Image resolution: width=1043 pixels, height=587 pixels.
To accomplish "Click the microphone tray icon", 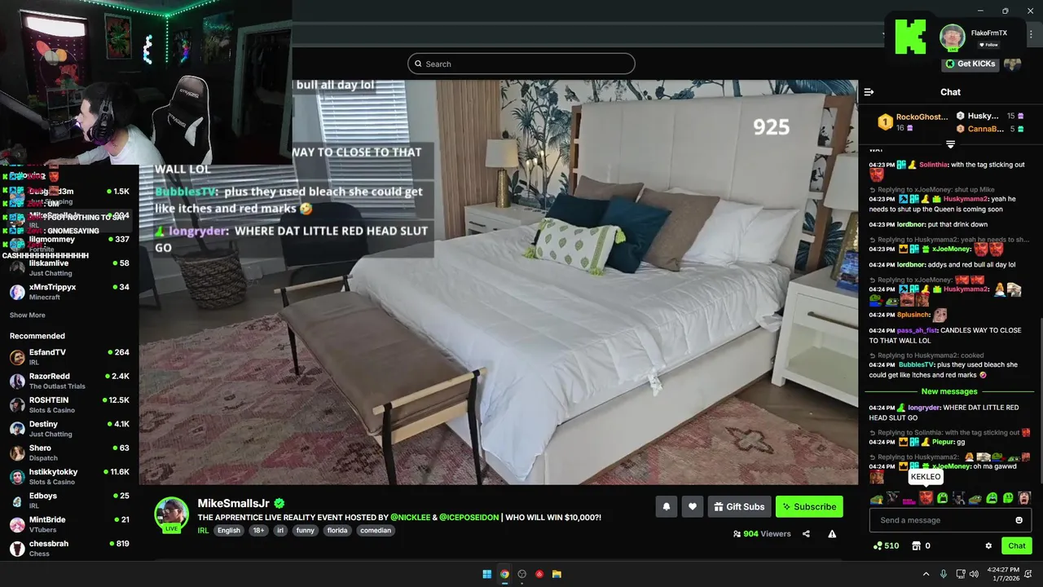I will pos(944,574).
